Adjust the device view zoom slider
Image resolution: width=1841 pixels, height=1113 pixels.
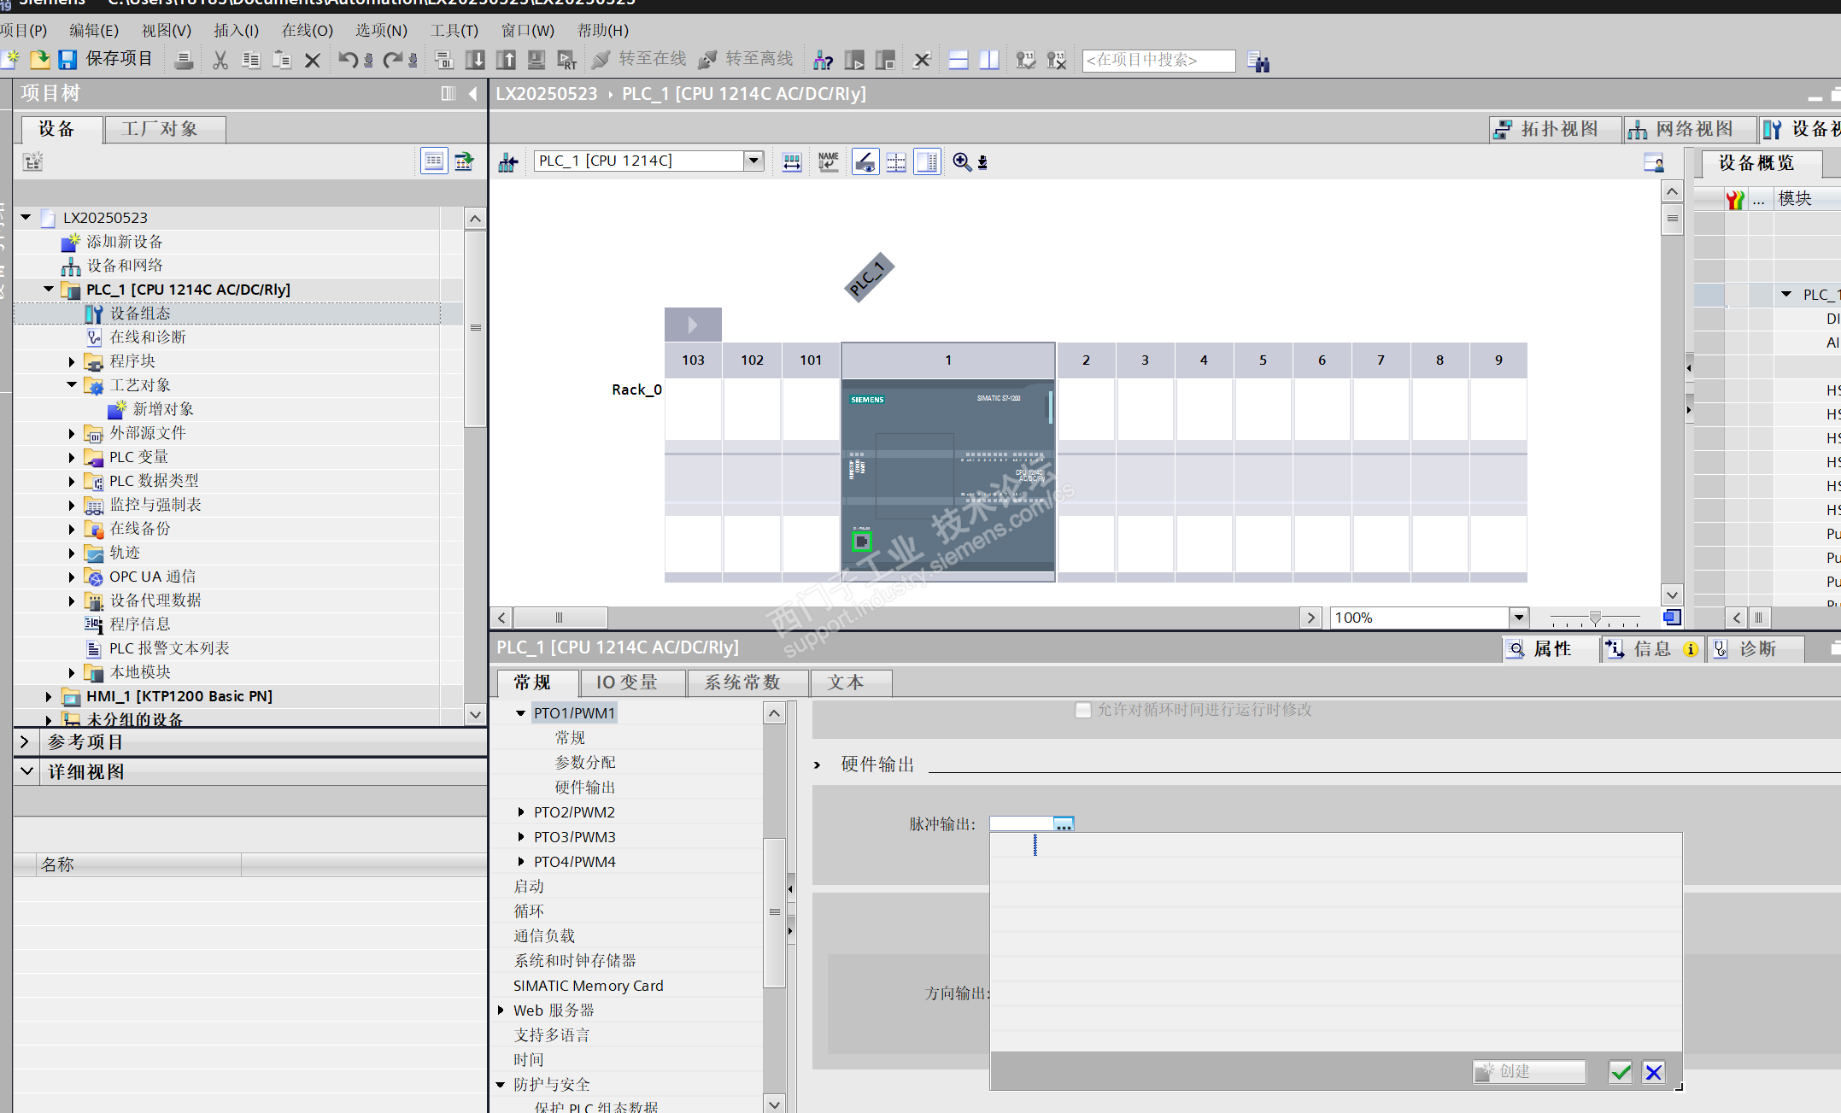(1594, 618)
